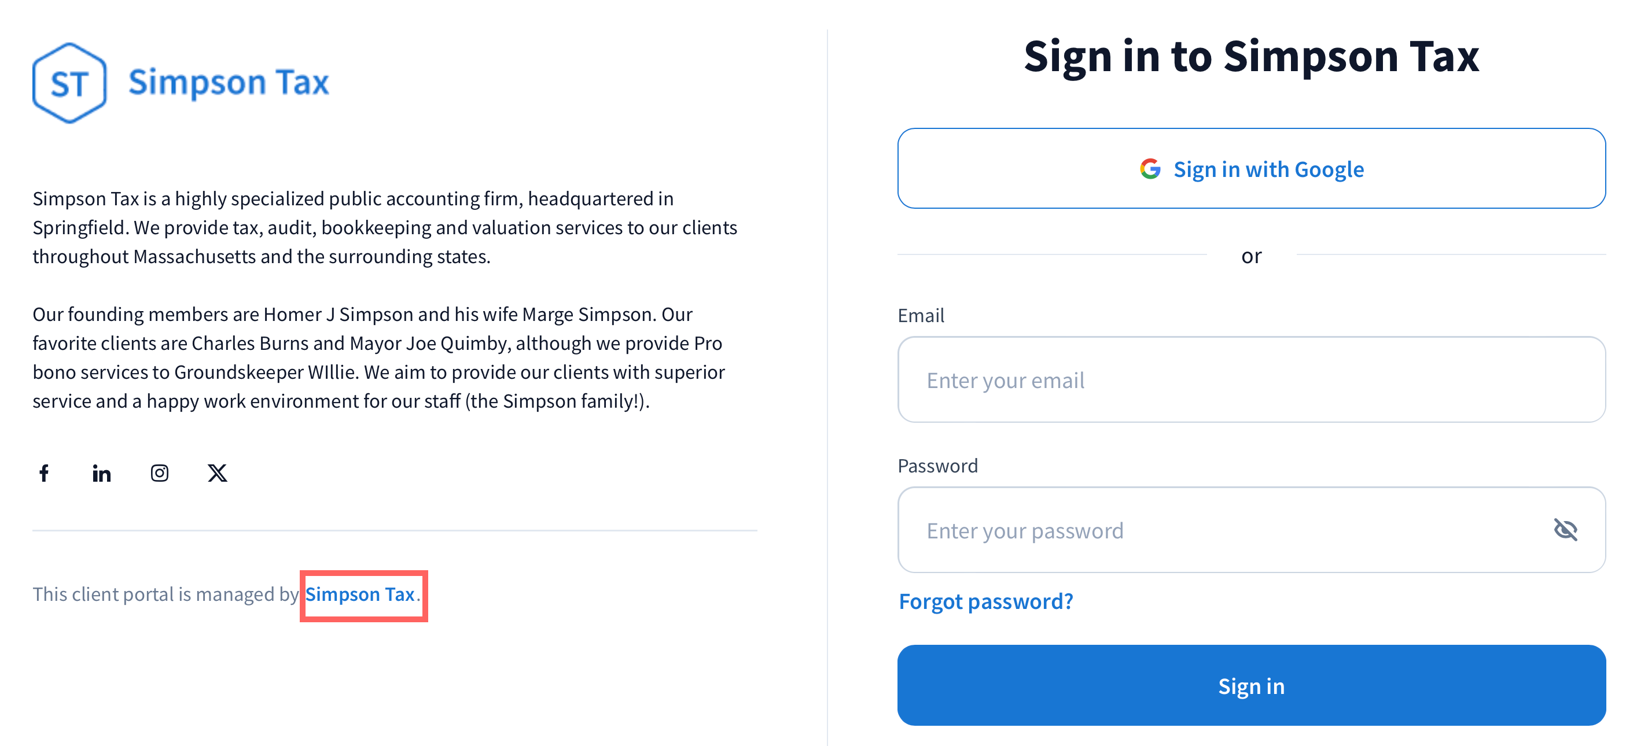Click the "or" divider text
Screen dimensions: 1626x746
(1251, 256)
